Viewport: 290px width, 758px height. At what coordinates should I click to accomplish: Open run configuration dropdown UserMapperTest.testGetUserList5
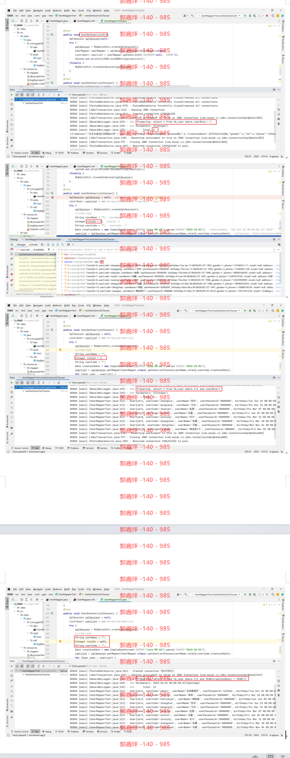click(x=219, y=16)
